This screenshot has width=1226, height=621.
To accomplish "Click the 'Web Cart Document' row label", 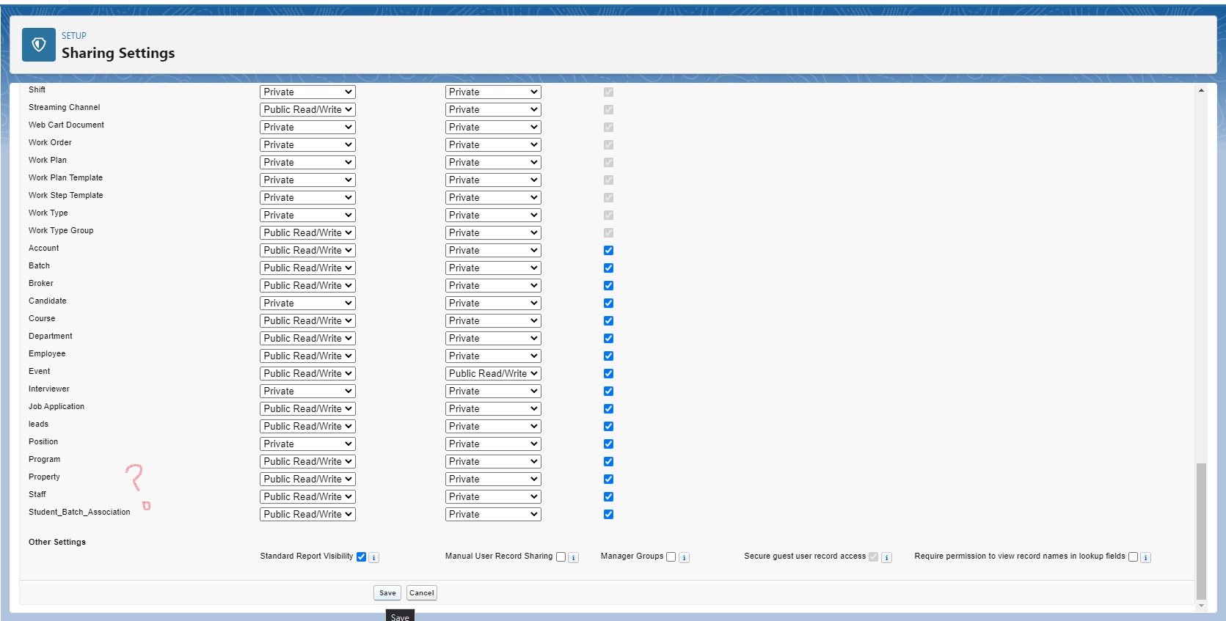I will tap(67, 125).
